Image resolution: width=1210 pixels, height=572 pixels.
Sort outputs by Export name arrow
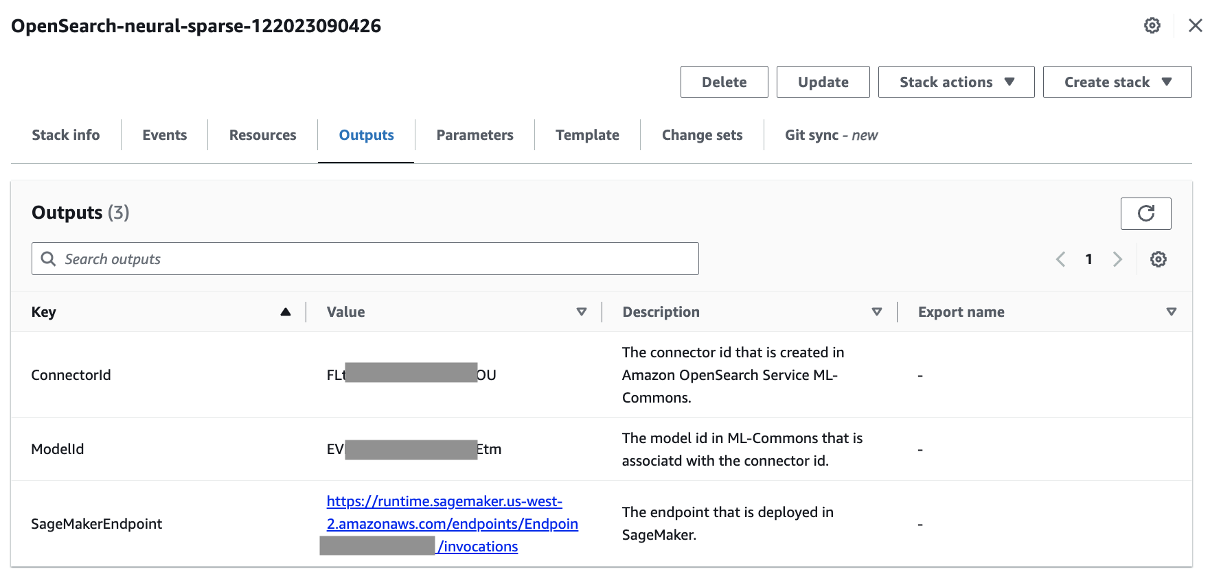[x=1172, y=312]
